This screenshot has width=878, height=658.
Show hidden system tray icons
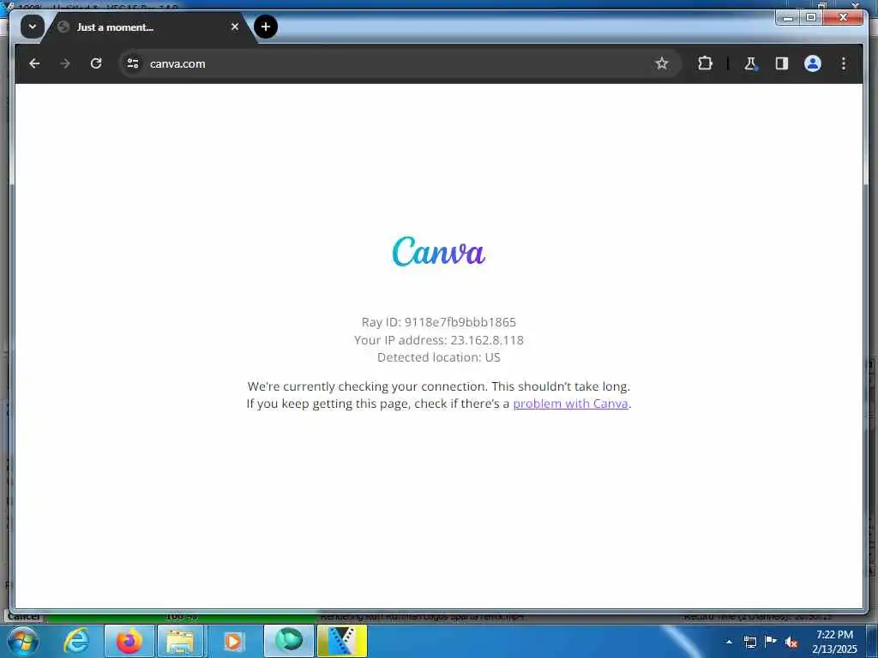[x=729, y=642]
